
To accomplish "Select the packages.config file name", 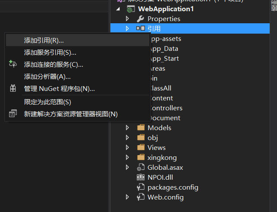I will tap(173, 188).
